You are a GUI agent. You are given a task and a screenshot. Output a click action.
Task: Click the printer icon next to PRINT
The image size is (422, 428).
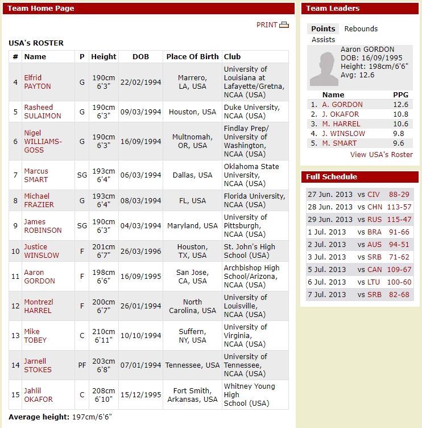284,25
